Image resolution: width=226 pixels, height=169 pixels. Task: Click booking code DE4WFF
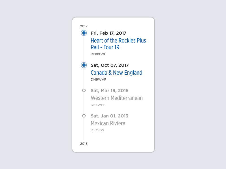[x=98, y=105]
